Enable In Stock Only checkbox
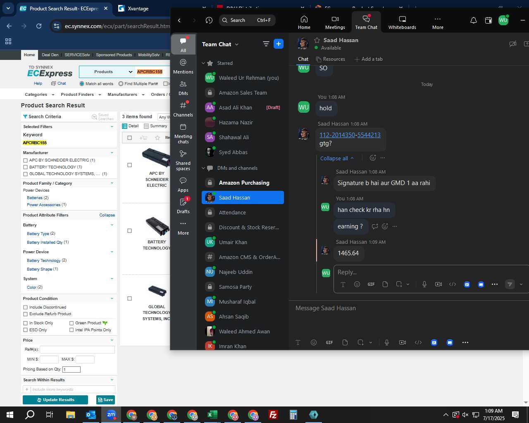This screenshot has width=529, height=423. pos(26,323)
